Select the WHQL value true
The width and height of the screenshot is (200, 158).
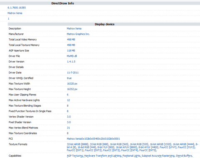[x=69, y=78]
